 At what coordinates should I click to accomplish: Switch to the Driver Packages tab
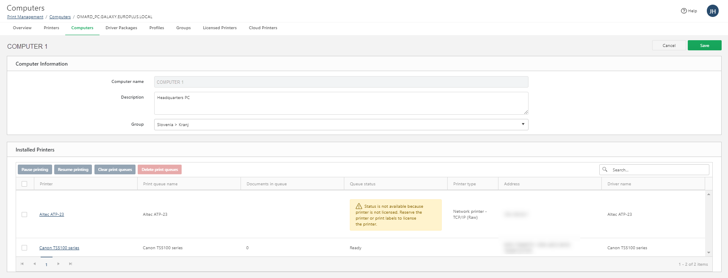(x=121, y=28)
